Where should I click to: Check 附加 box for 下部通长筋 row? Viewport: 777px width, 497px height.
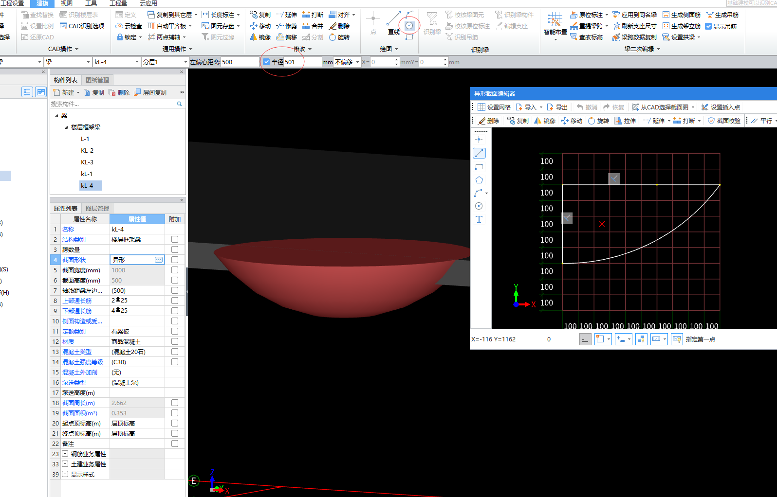(175, 311)
